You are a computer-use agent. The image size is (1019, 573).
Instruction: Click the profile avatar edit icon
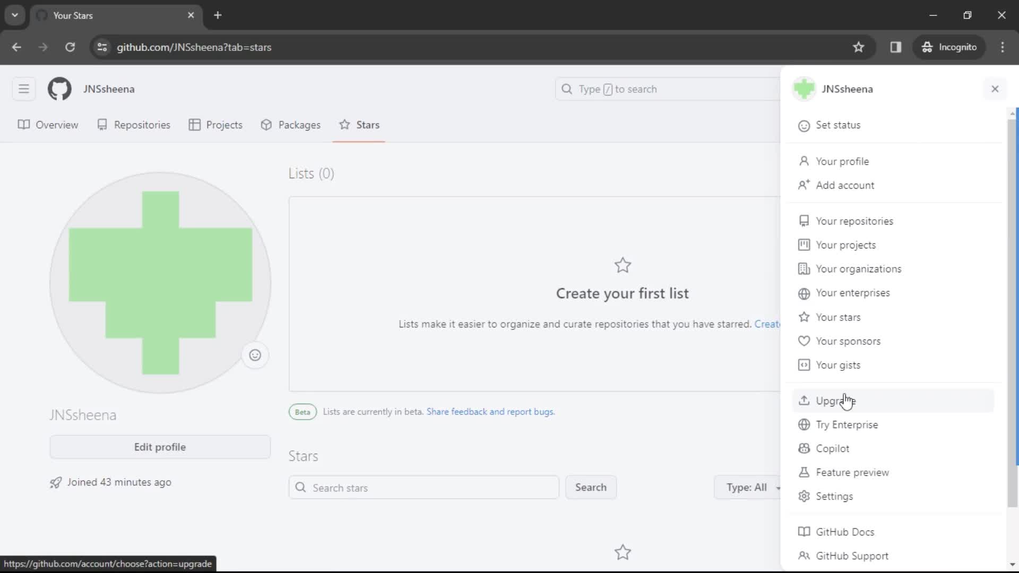click(x=255, y=355)
